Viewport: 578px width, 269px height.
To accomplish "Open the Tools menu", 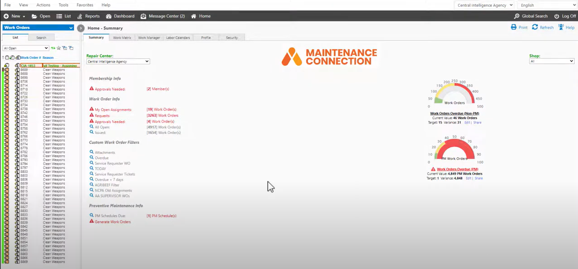I will coord(64,5).
